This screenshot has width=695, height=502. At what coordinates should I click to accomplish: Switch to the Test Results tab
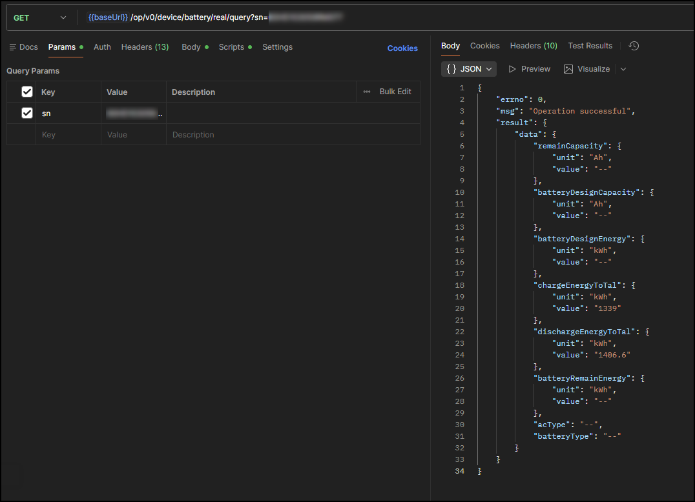coord(590,46)
